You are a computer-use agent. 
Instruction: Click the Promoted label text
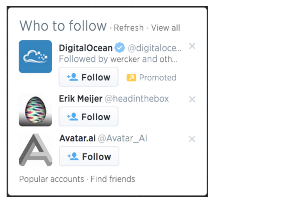click(158, 78)
